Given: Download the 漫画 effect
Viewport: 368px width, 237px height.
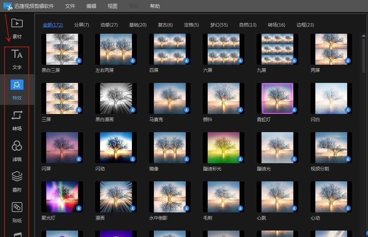Looking at the screenshot, I should pyautogui.click(x=133, y=208).
